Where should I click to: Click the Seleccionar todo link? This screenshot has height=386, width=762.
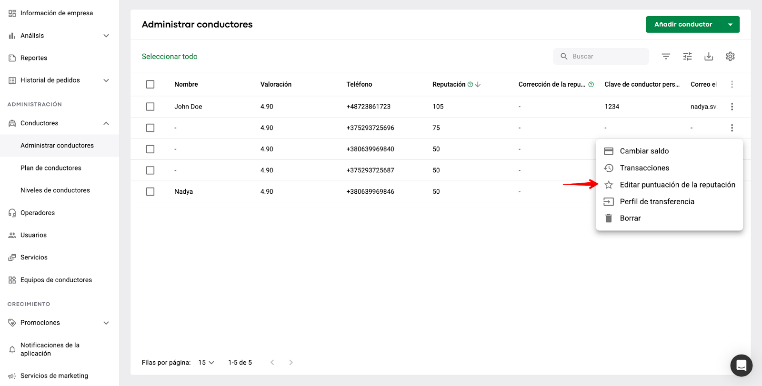(170, 57)
